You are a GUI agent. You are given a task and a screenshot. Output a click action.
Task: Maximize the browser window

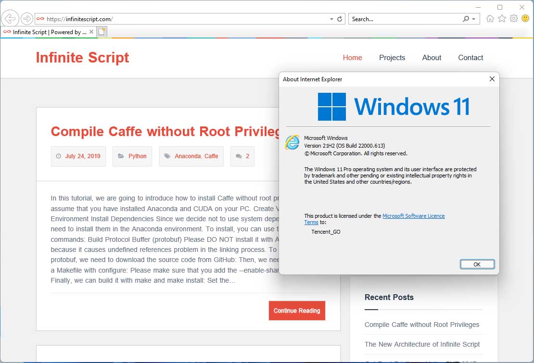click(500, 7)
